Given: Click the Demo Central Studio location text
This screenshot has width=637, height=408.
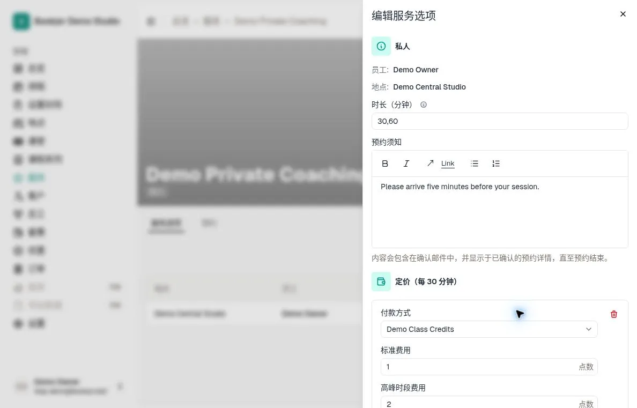Looking at the screenshot, I should coord(429,87).
